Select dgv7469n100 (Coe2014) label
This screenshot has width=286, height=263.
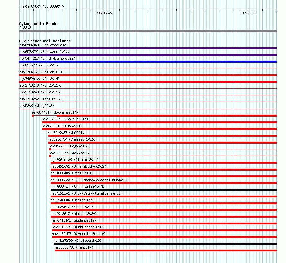pyautogui.click(x=40, y=79)
